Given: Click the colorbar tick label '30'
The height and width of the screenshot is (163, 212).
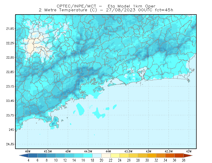Looking at the screenshot, I should click(147, 160).
